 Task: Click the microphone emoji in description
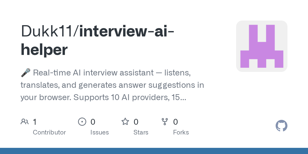point(25,73)
